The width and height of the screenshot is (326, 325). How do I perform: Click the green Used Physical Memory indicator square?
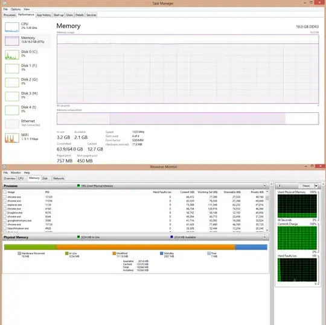78,185
